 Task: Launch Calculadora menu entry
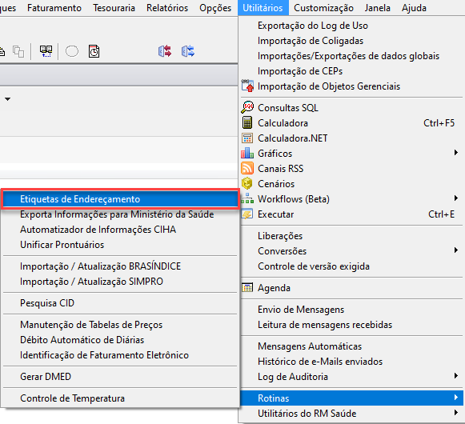point(351,122)
